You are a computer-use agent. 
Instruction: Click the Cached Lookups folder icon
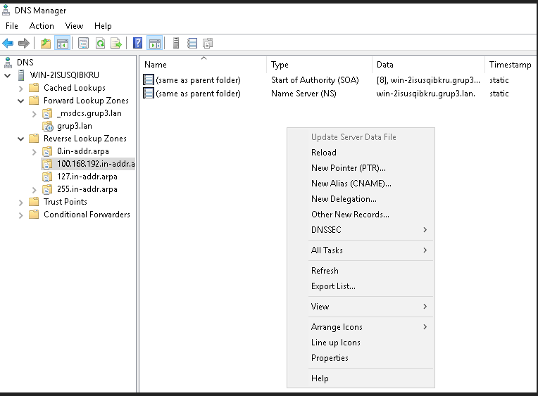34,88
